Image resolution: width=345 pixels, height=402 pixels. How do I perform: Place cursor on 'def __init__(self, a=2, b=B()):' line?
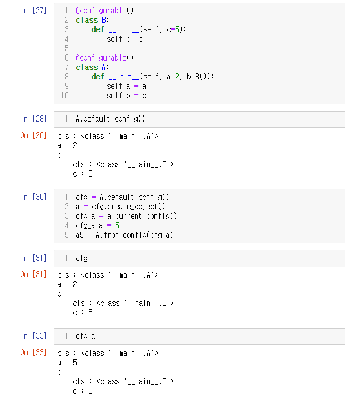pos(152,77)
